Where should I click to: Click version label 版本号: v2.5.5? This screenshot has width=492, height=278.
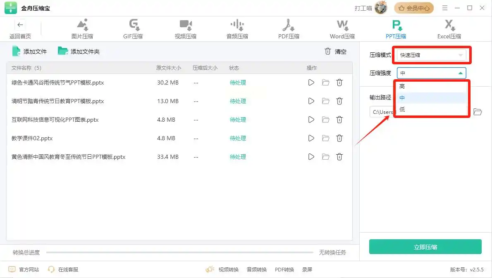(467, 270)
